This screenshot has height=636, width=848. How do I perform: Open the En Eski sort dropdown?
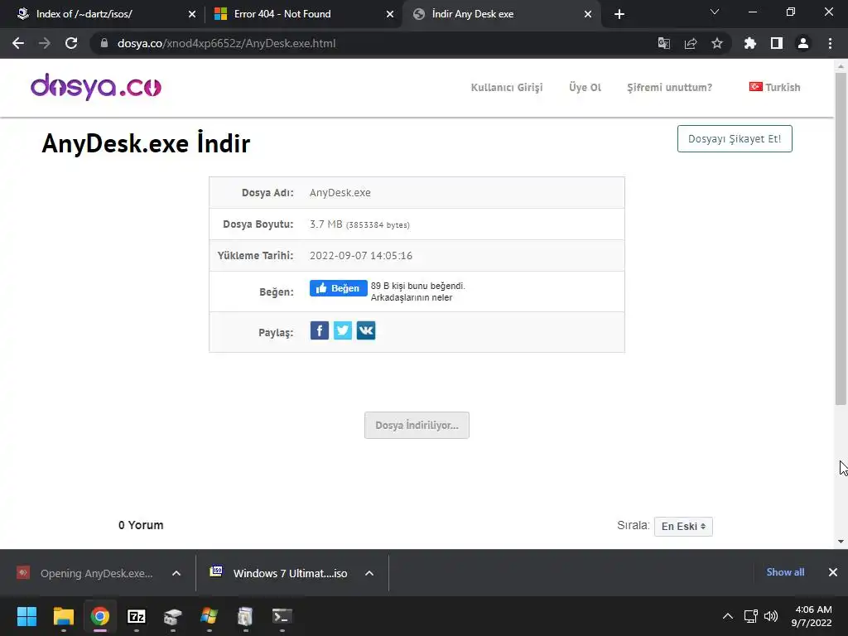[x=683, y=526]
